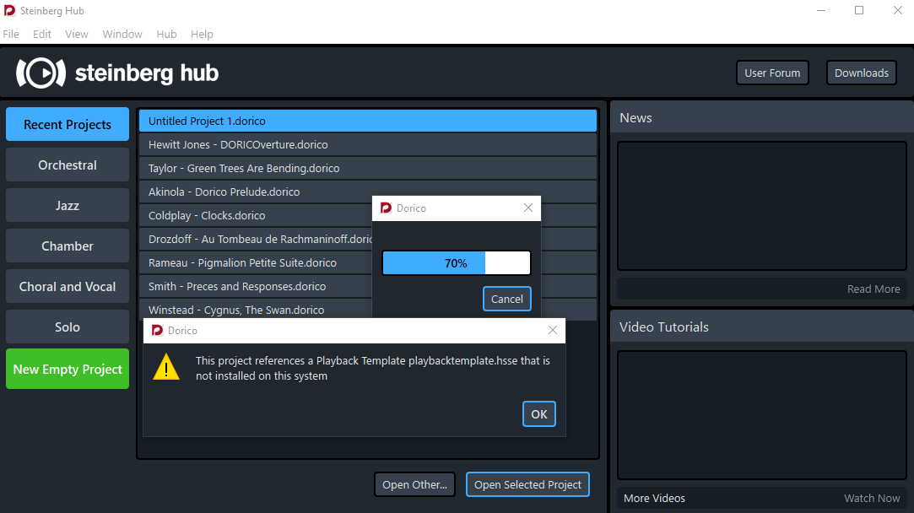Close the Dorico progress dialog

click(528, 208)
